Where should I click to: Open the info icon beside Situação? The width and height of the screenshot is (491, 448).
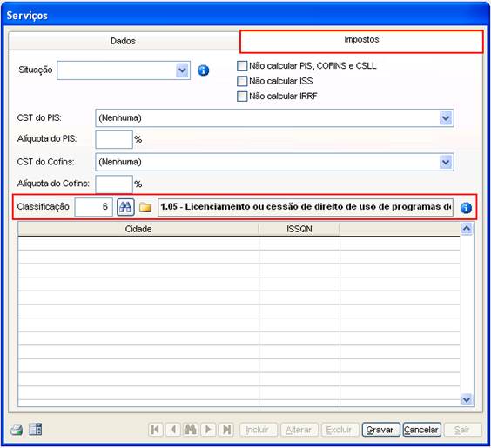pos(203,70)
